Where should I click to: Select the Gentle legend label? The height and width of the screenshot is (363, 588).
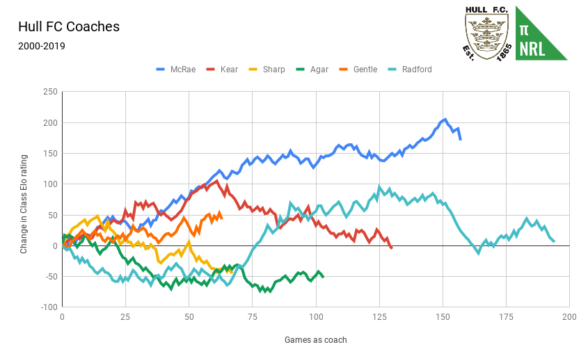pyautogui.click(x=365, y=70)
